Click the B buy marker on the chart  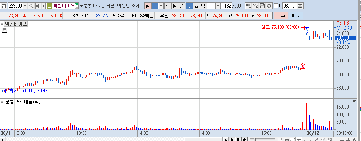[303, 66]
